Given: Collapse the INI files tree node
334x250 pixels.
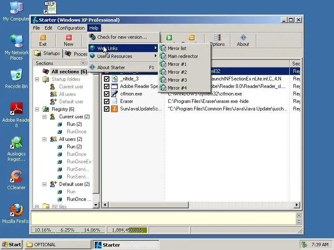Looking at the screenshot, I should [37, 206].
